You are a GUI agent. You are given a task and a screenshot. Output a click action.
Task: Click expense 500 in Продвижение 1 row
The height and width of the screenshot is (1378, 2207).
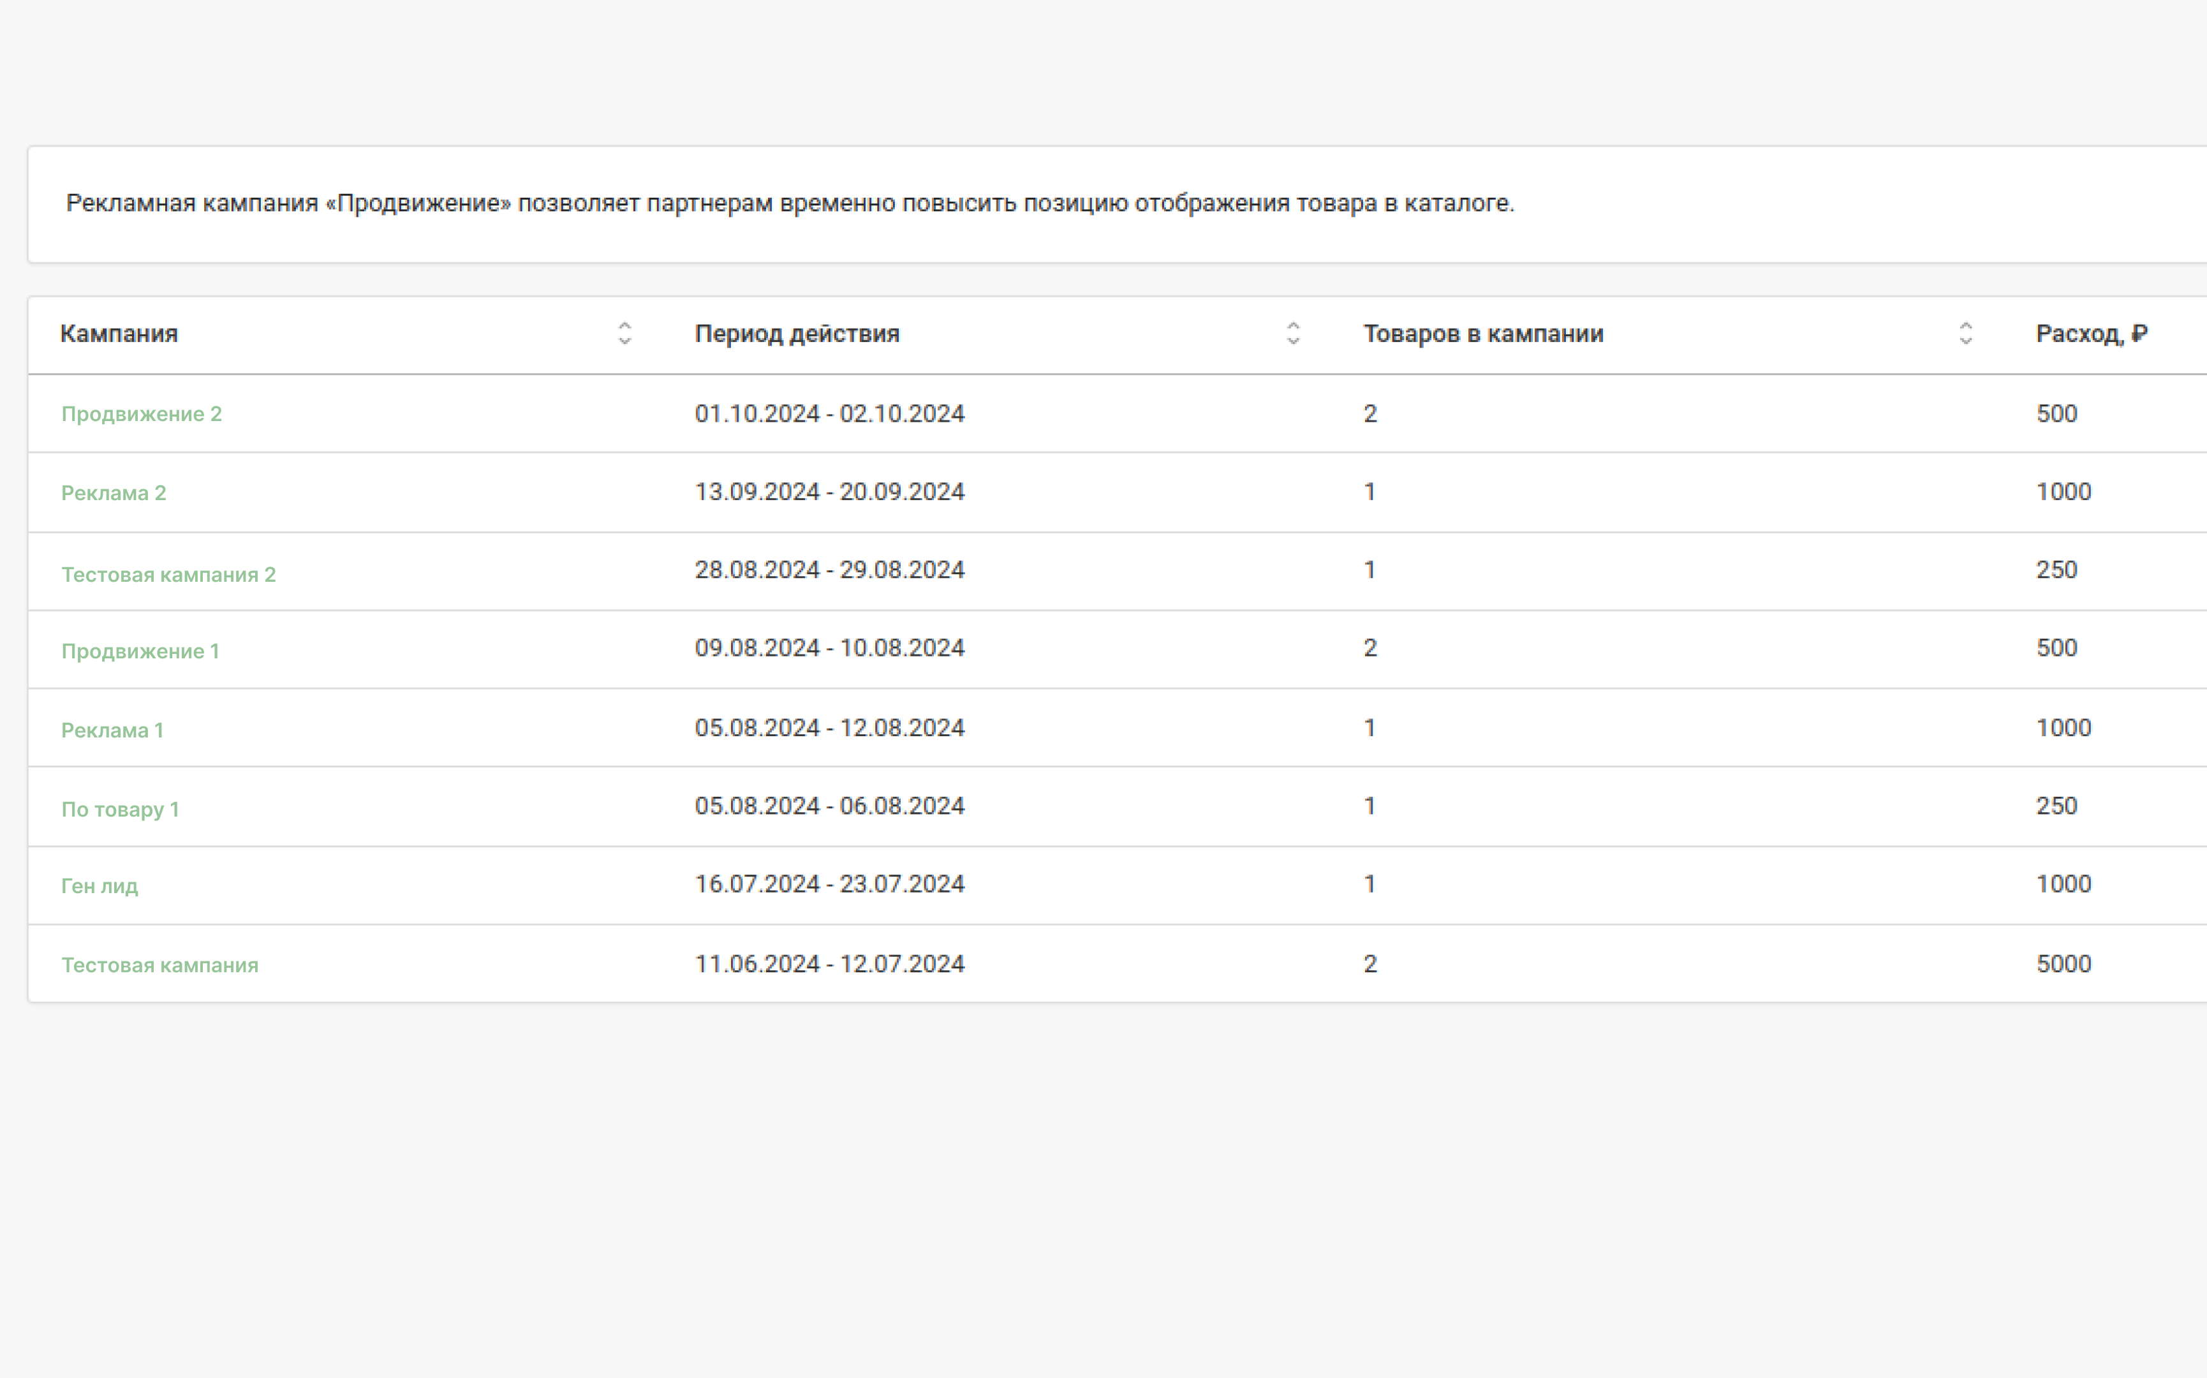(x=2056, y=648)
